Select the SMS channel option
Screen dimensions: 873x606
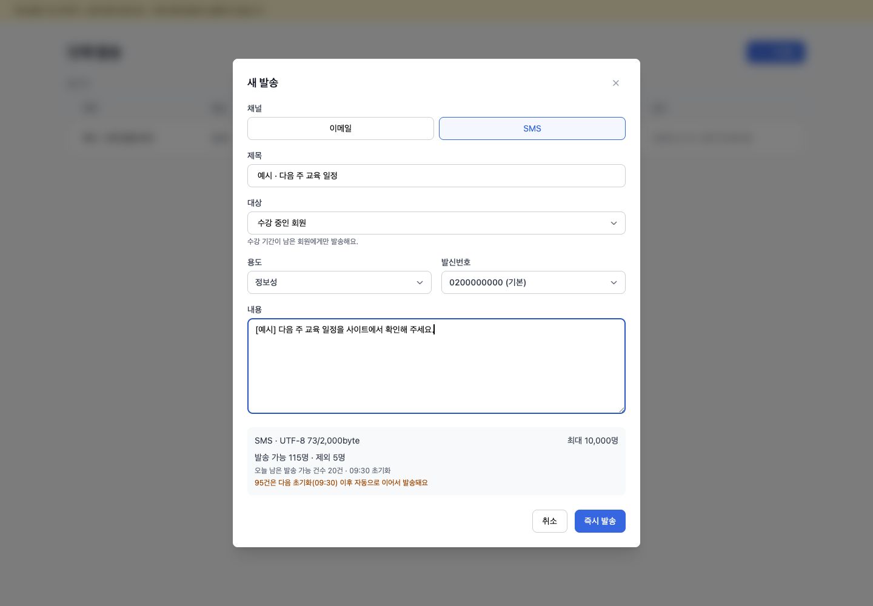tap(532, 128)
